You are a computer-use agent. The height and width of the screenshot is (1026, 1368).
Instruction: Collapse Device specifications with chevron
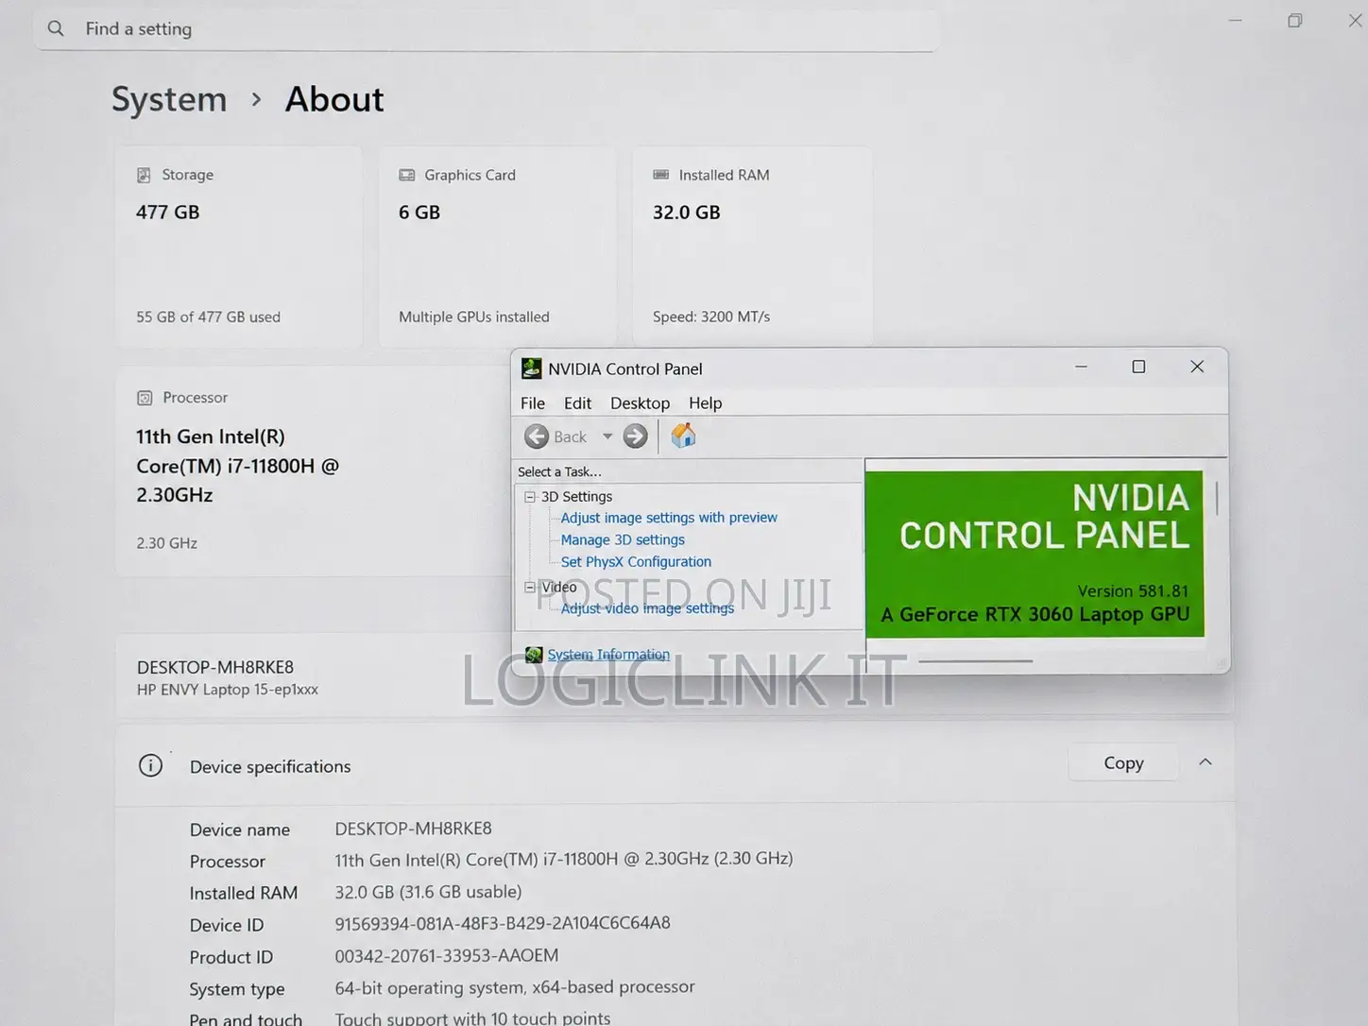(1206, 761)
